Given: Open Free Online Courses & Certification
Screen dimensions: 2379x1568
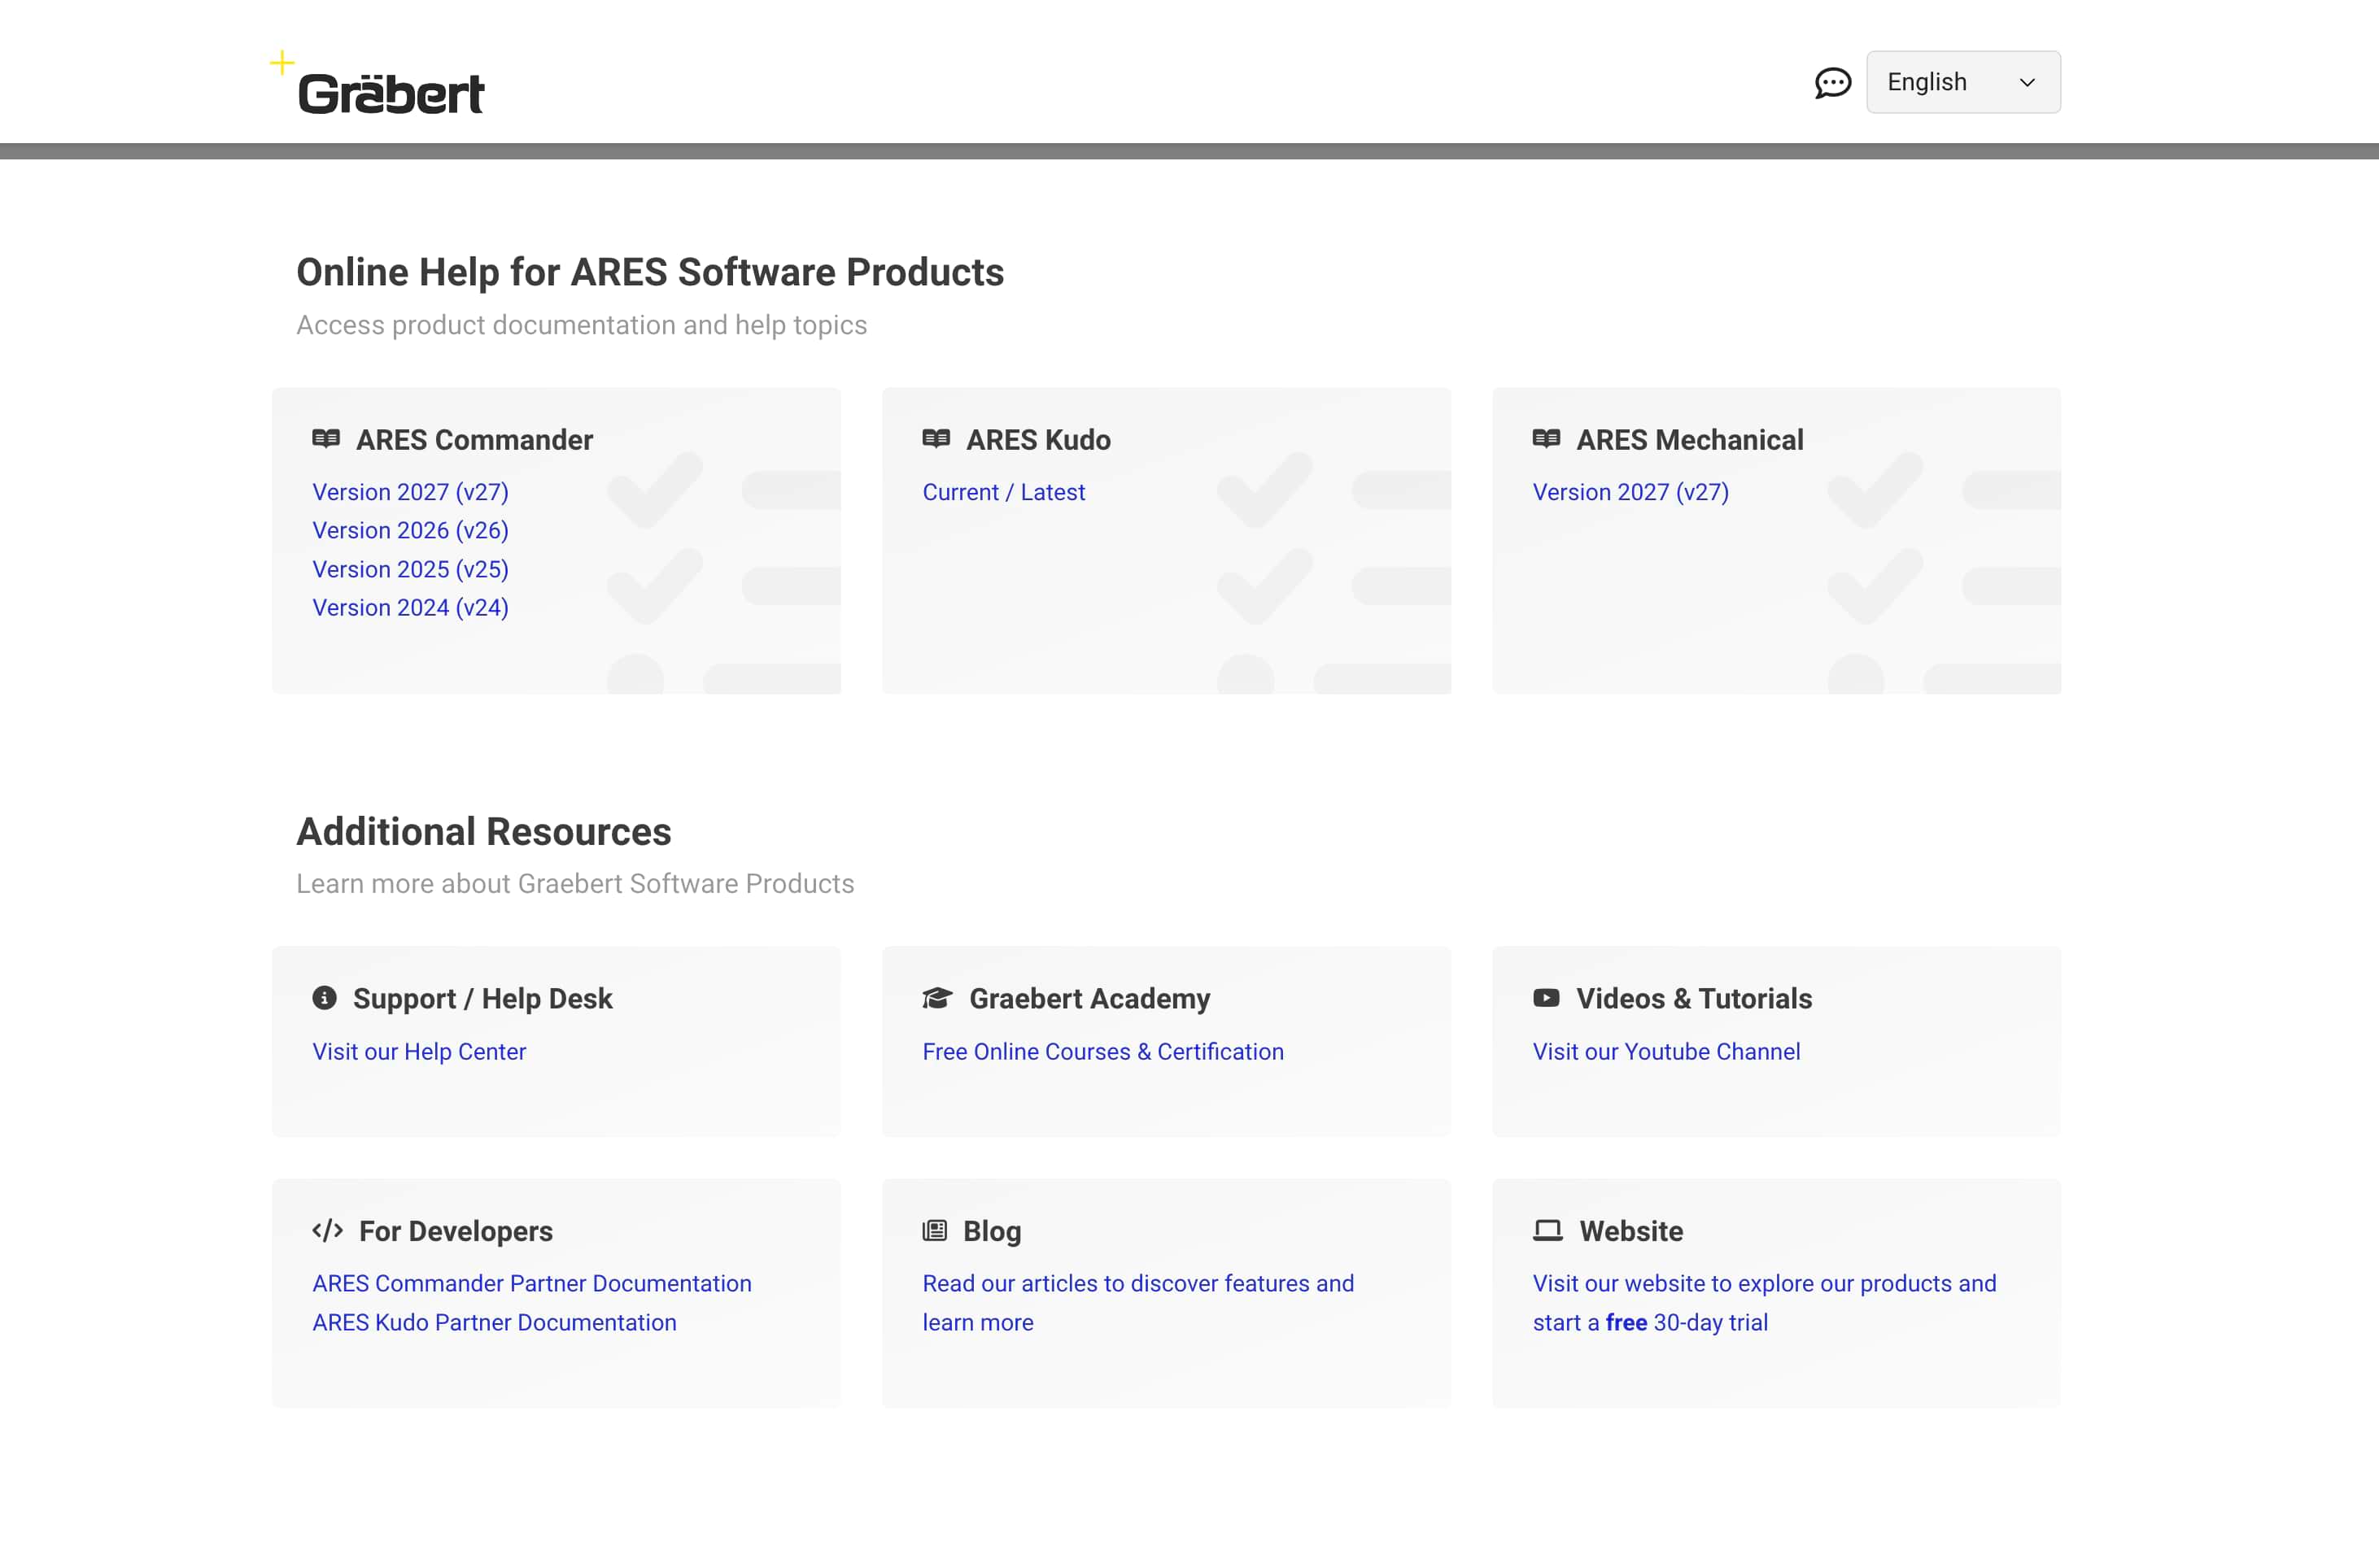Looking at the screenshot, I should [1102, 1051].
